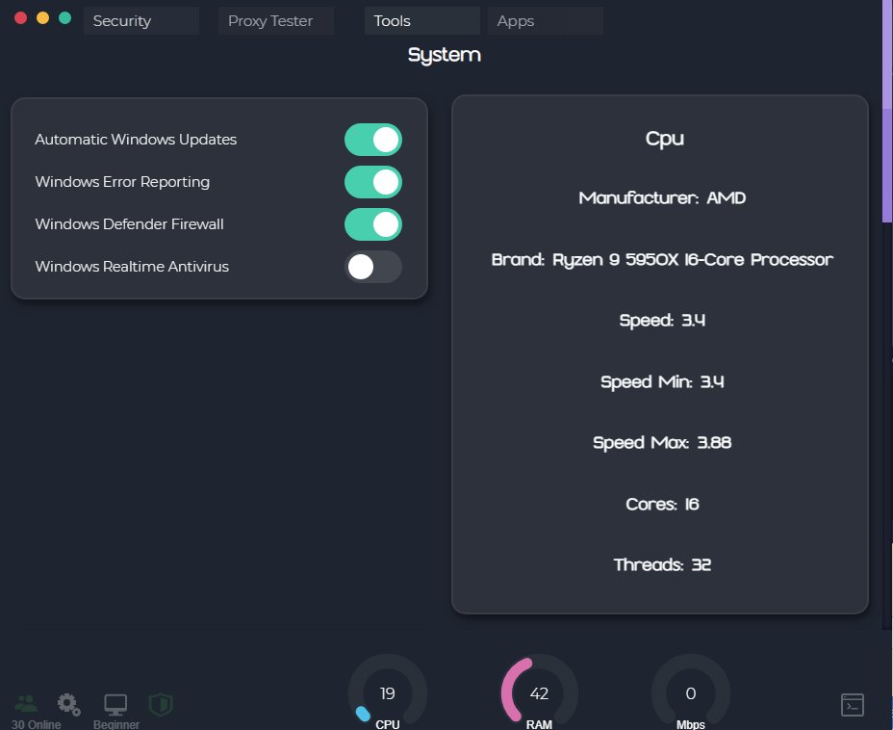Click the yellow minimize window dot
The width and height of the screenshot is (893, 730).
pos(42,18)
